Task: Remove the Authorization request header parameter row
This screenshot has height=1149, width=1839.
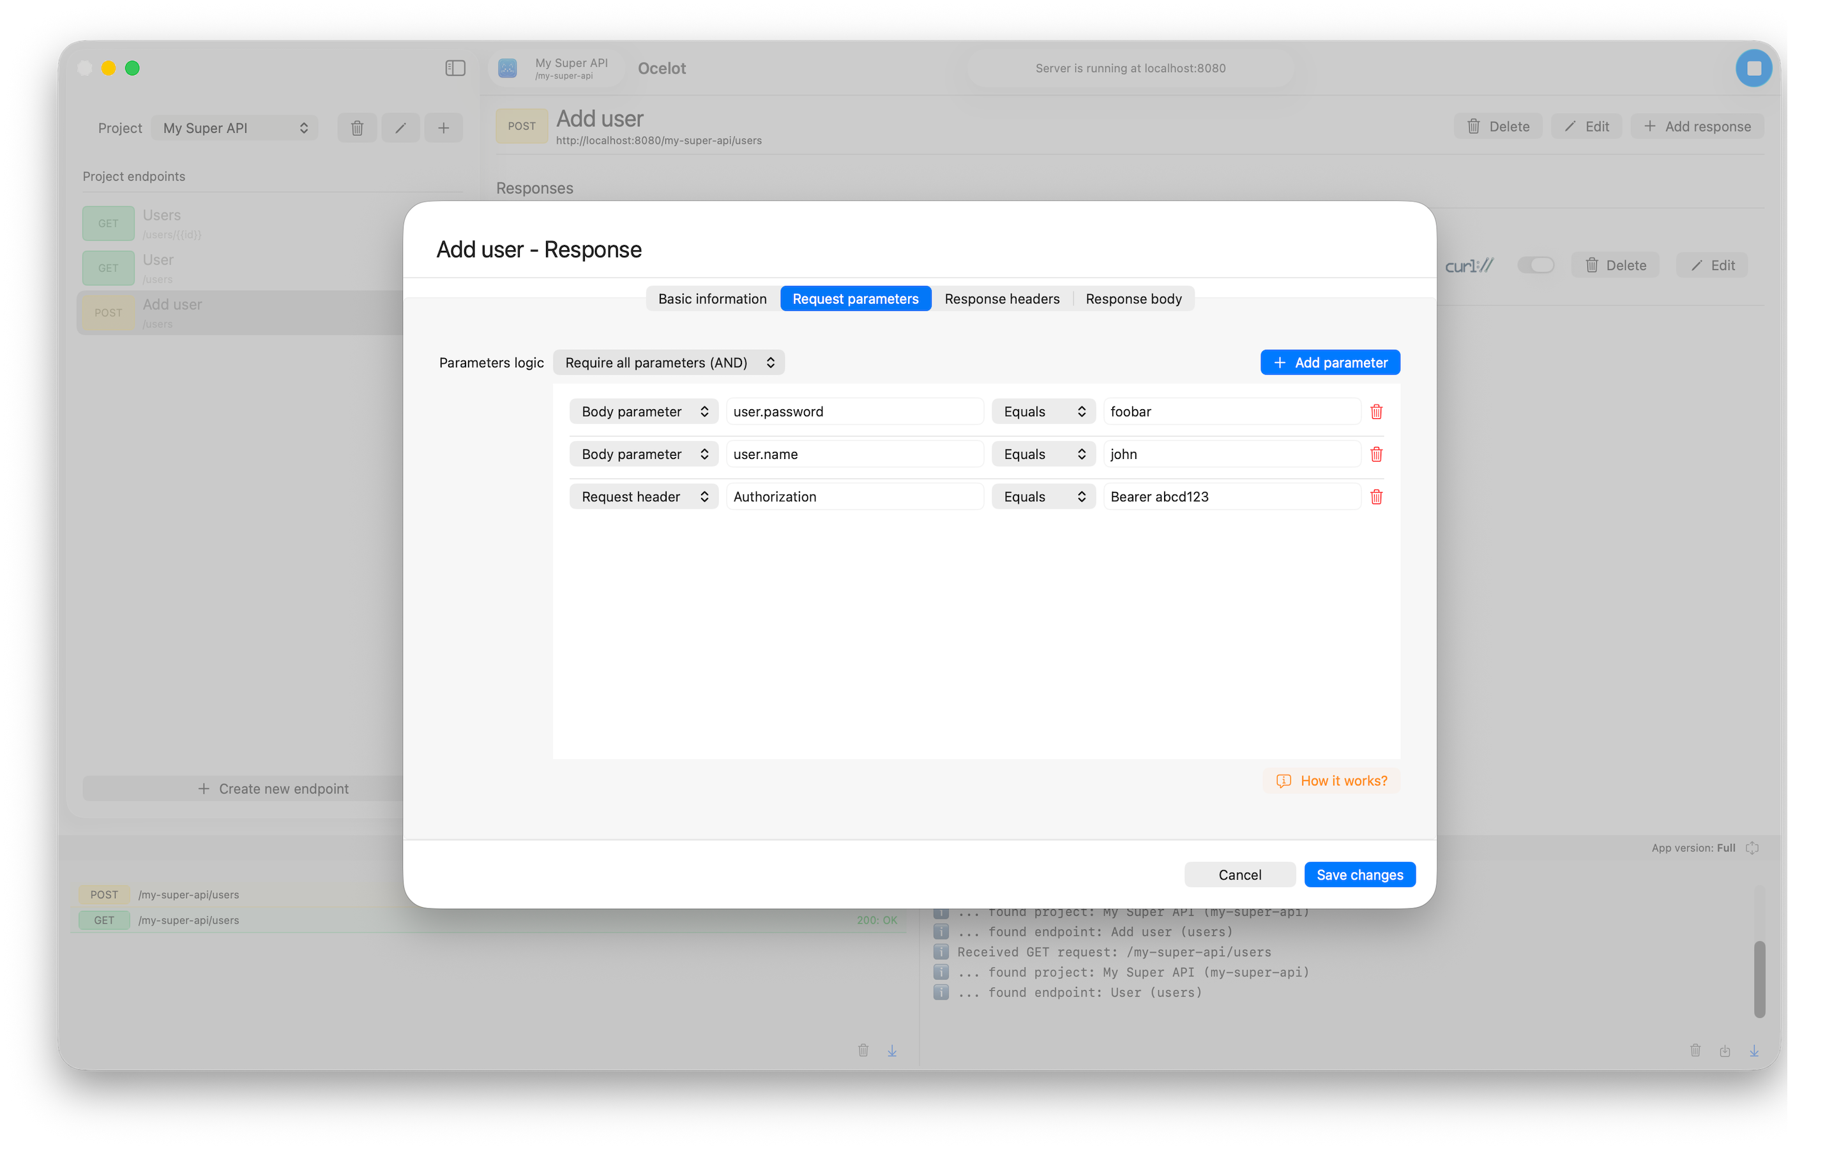Action: pyautogui.click(x=1376, y=496)
